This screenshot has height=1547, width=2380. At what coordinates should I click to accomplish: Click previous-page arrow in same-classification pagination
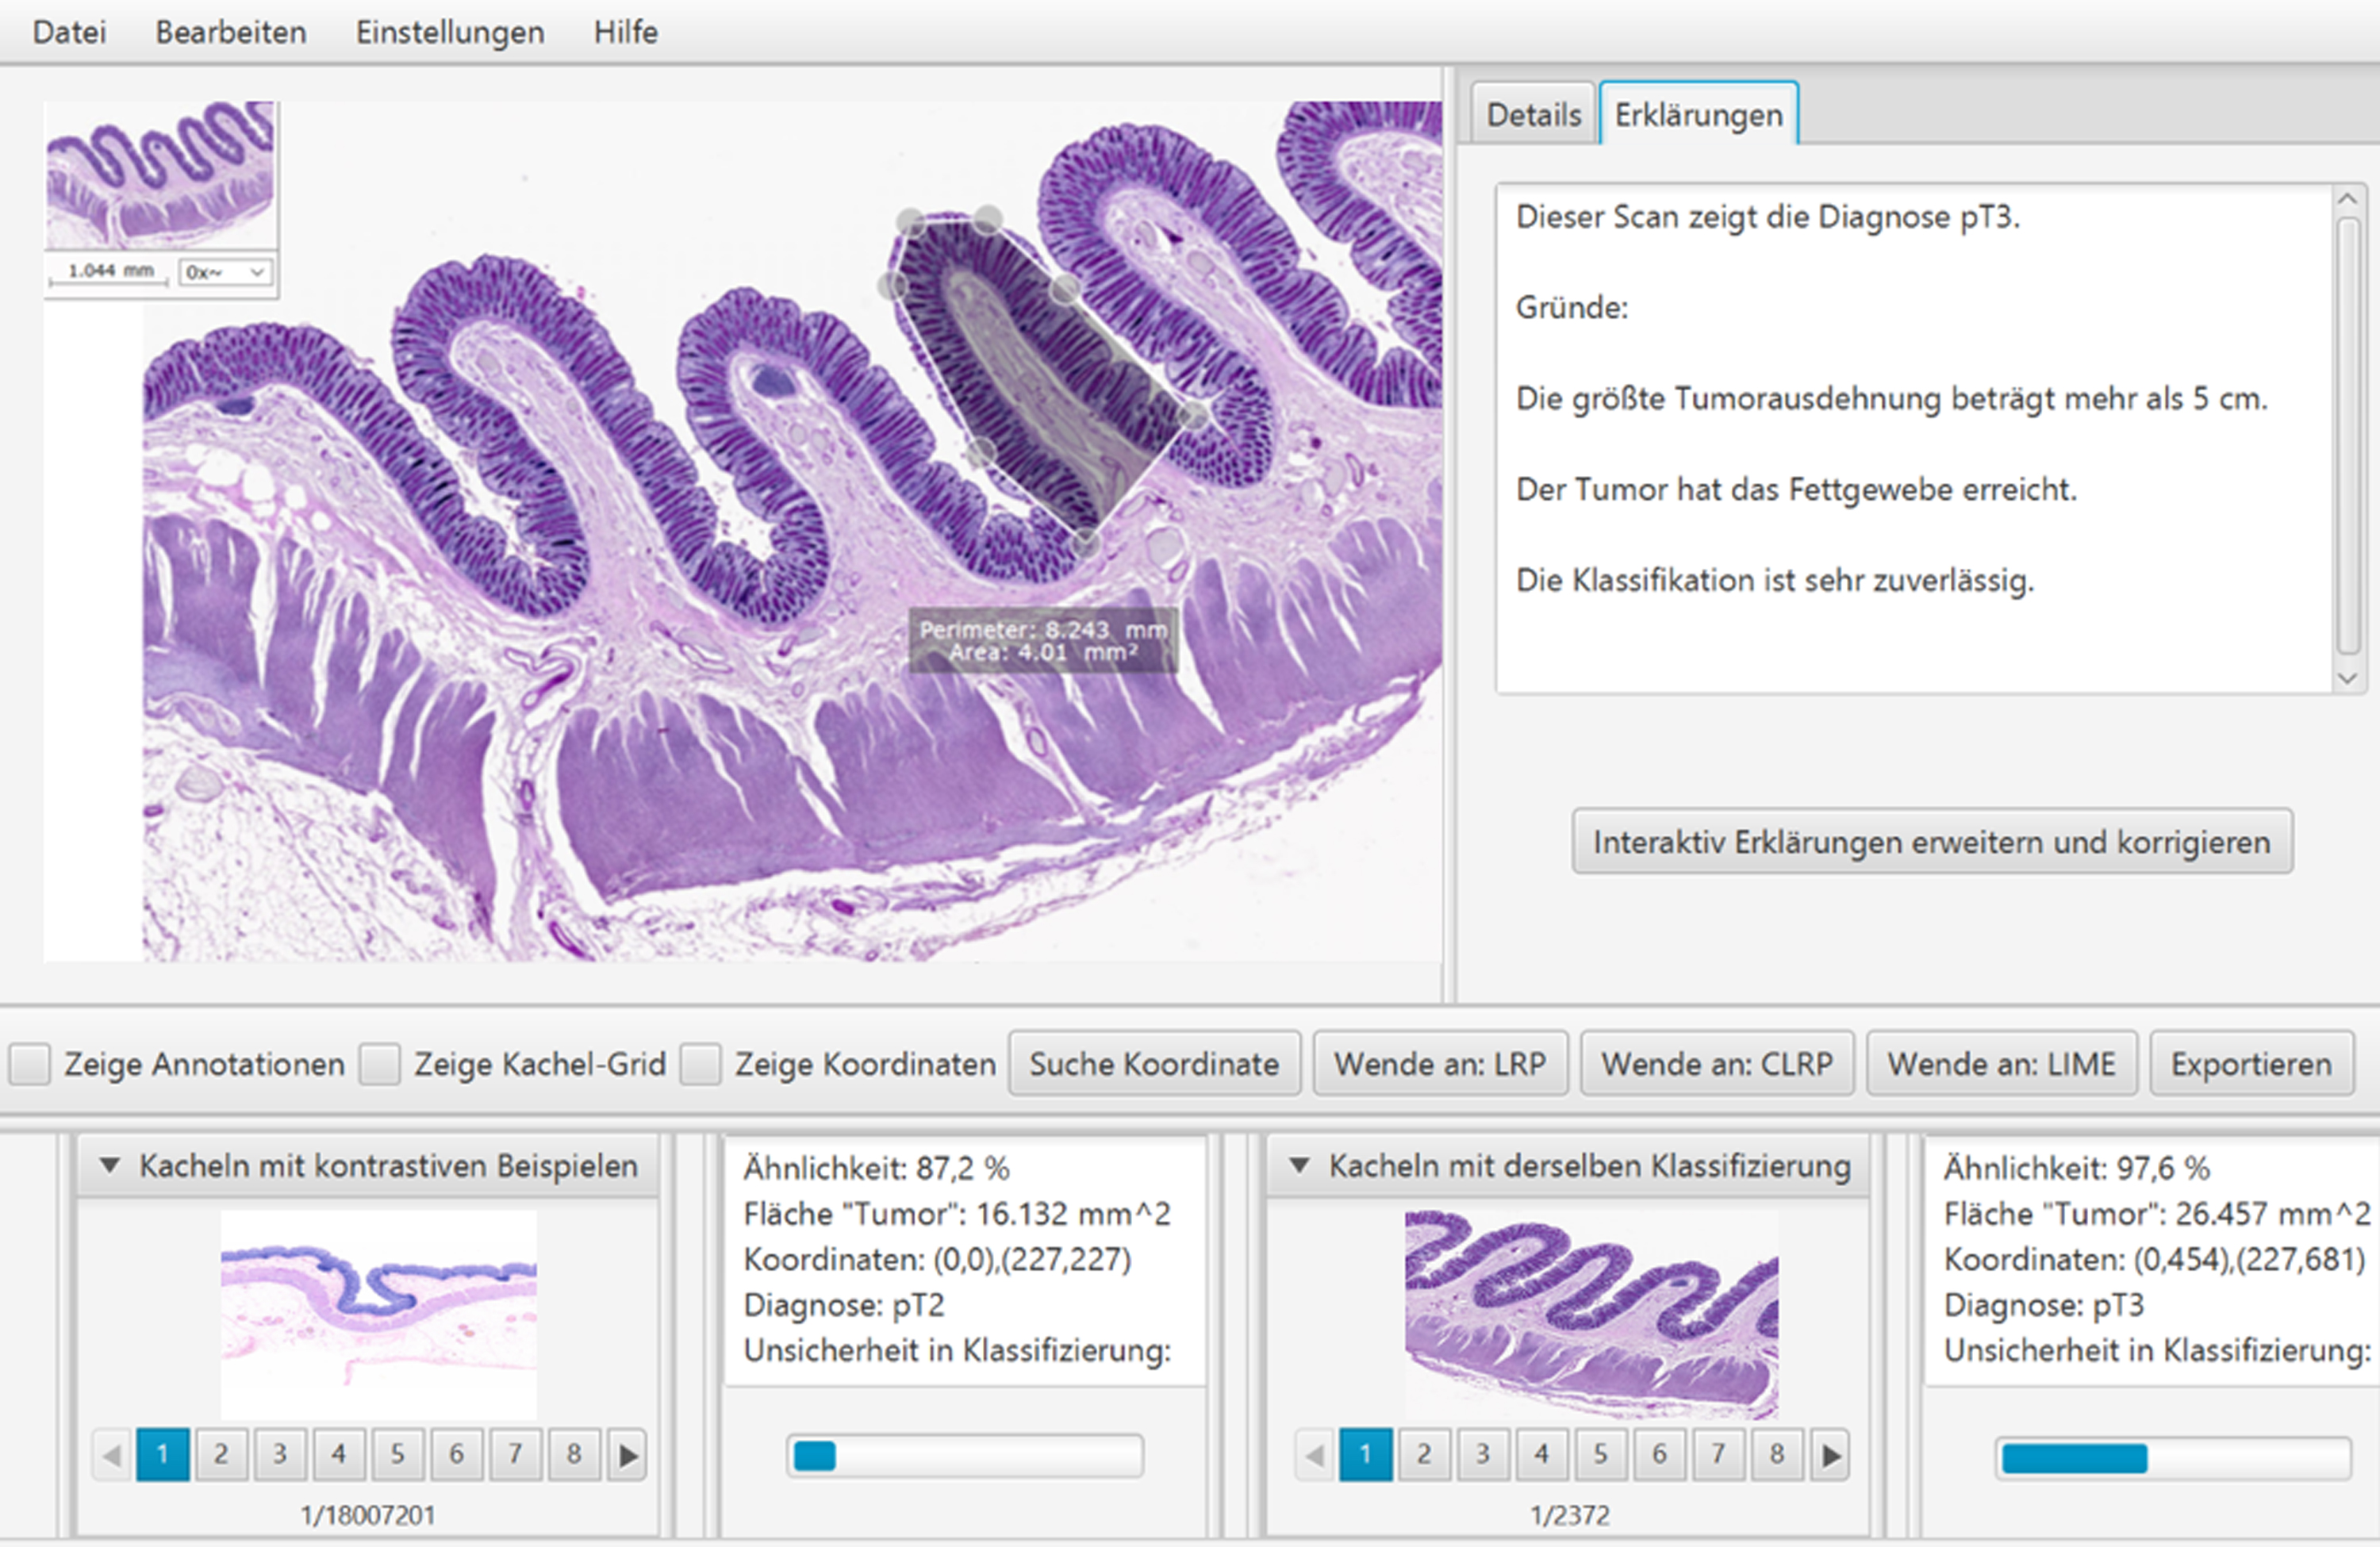pyautogui.click(x=1314, y=1454)
